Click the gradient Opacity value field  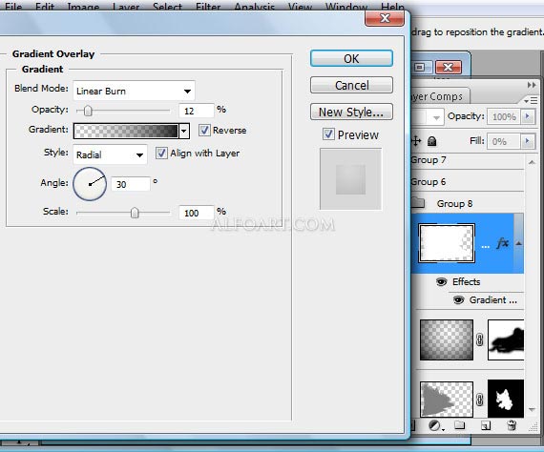tap(197, 111)
